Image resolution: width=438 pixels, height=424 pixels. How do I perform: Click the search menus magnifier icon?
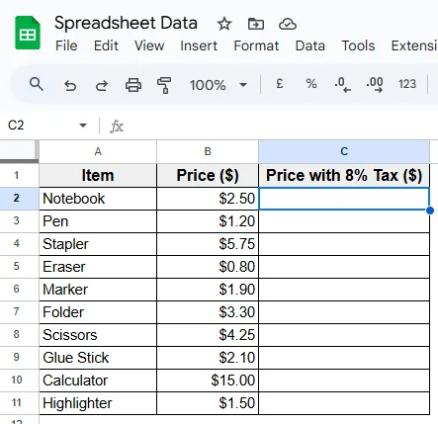click(37, 84)
